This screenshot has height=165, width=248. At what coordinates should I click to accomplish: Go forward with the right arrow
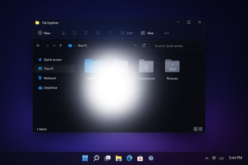[47, 46]
